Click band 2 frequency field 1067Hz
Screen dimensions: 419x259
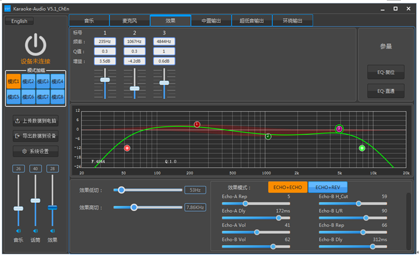point(135,42)
